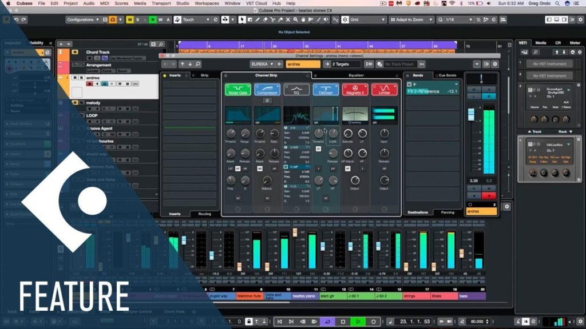Enable the W write-automation button on the toolbar
586x329 pixels.
[160, 19]
